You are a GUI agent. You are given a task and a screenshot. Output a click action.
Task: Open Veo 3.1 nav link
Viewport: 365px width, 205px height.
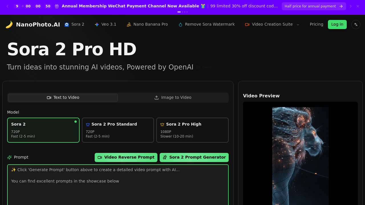[x=106, y=24]
